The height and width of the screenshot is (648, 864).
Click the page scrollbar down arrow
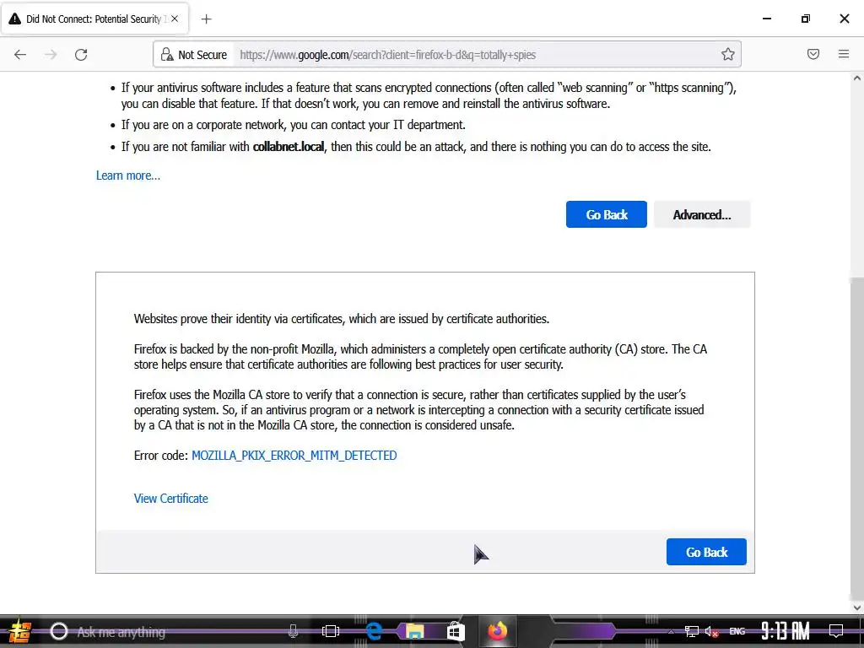[857, 607]
